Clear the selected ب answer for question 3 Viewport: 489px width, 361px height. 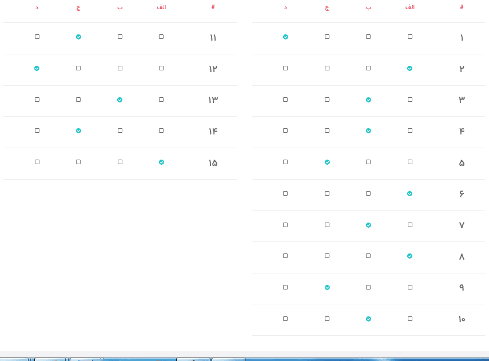(368, 100)
